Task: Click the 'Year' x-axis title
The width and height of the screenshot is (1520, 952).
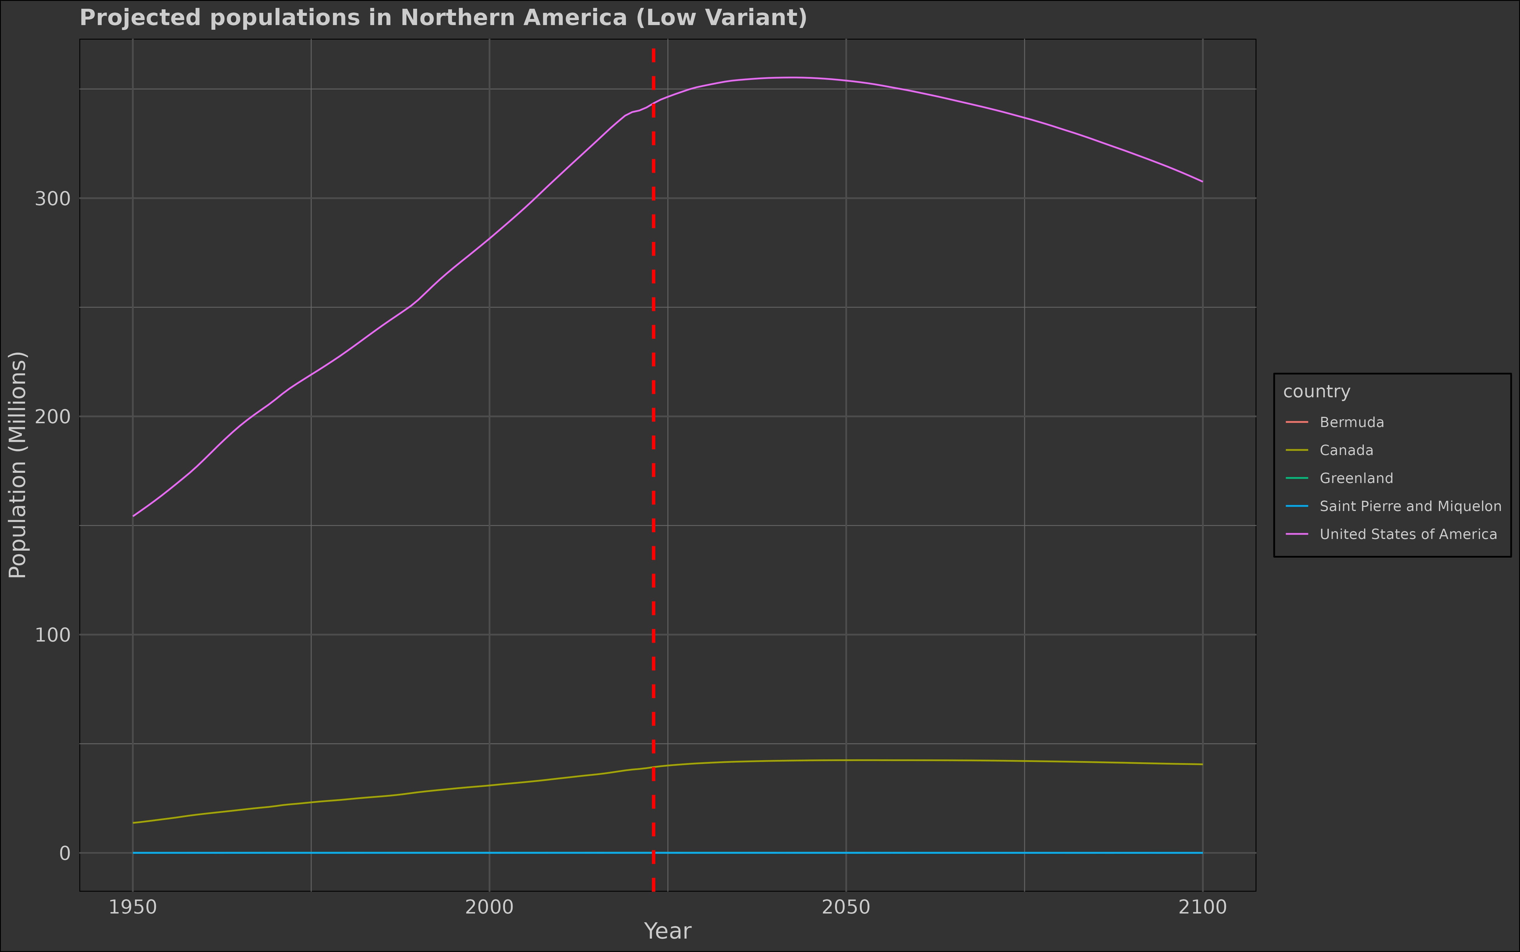Action: pyautogui.click(x=668, y=931)
